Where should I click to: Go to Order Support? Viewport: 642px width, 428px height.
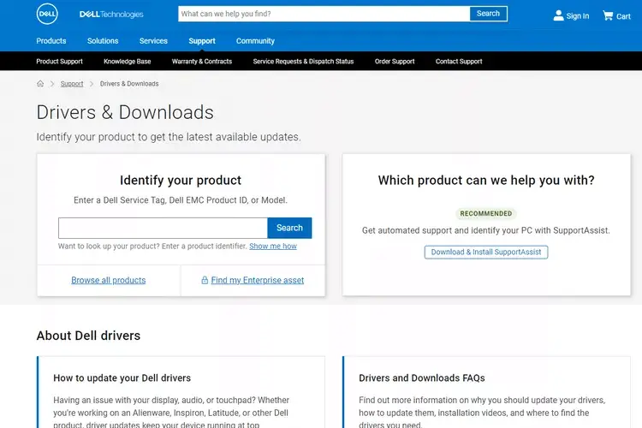[395, 62]
